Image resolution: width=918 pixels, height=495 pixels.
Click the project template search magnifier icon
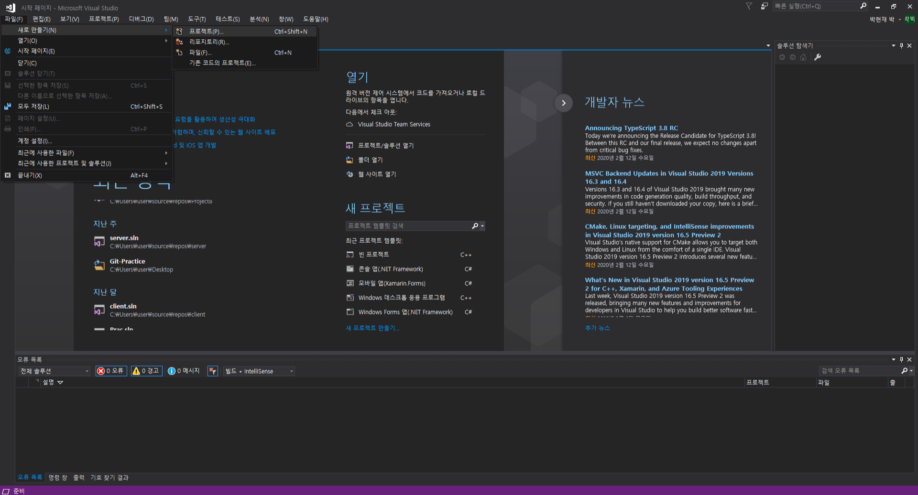[475, 226]
